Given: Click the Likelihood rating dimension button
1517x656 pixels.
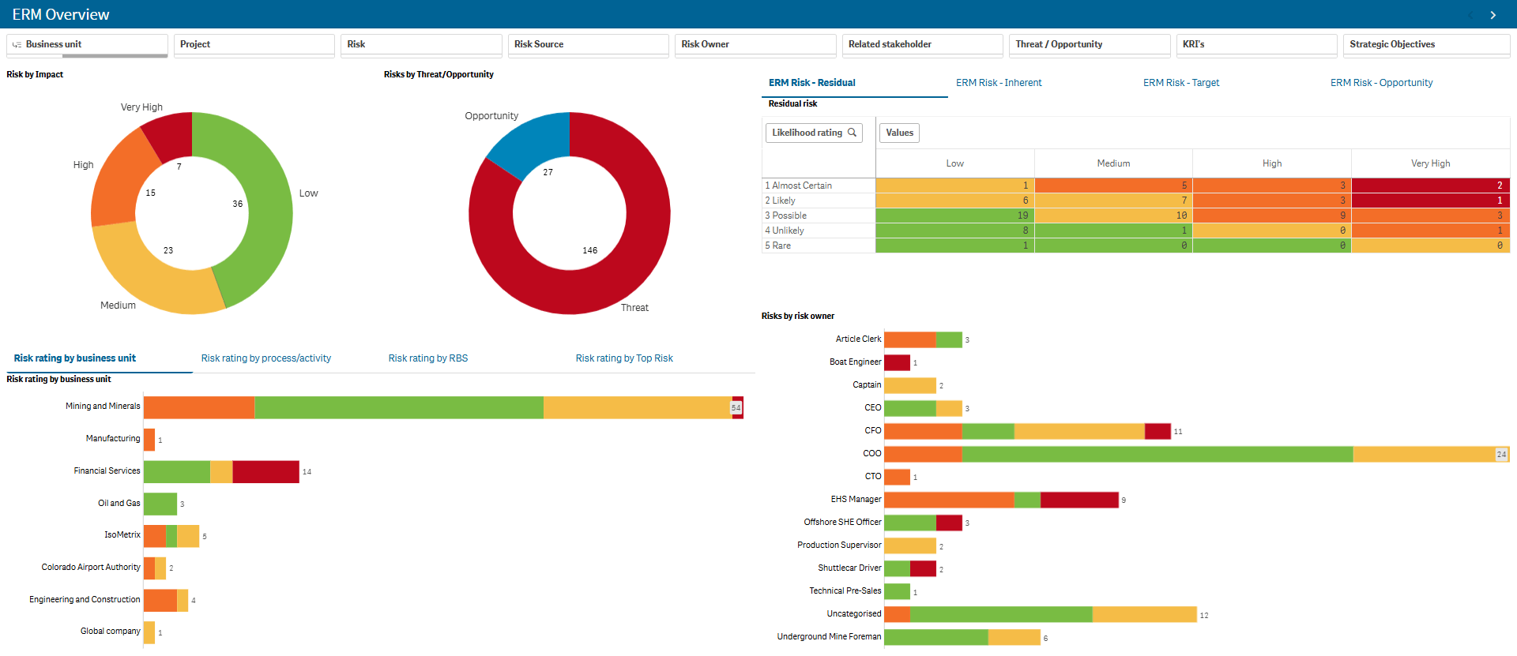Looking at the screenshot, I should (807, 133).
